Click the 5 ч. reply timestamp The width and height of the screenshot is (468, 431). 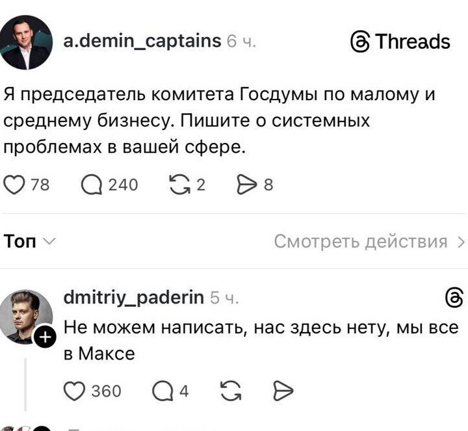click(x=225, y=298)
